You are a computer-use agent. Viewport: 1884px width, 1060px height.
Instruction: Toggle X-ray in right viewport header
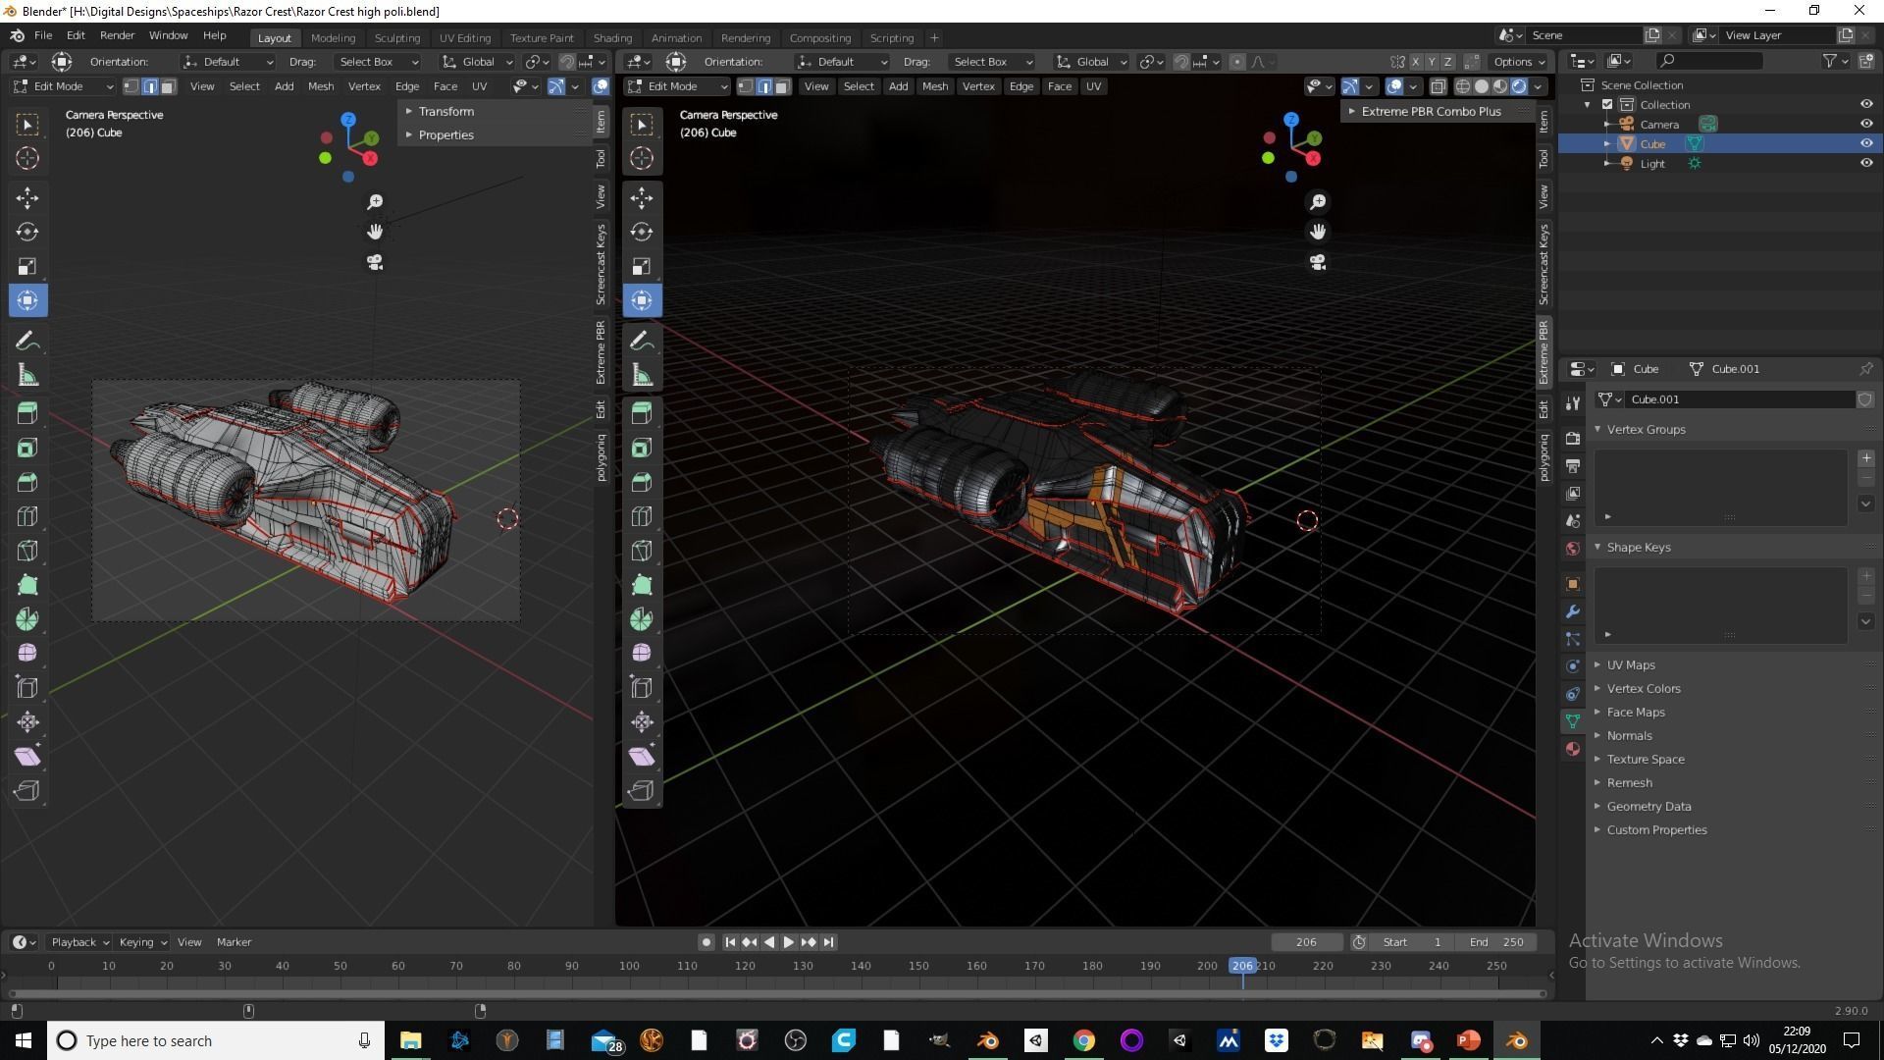(1438, 86)
